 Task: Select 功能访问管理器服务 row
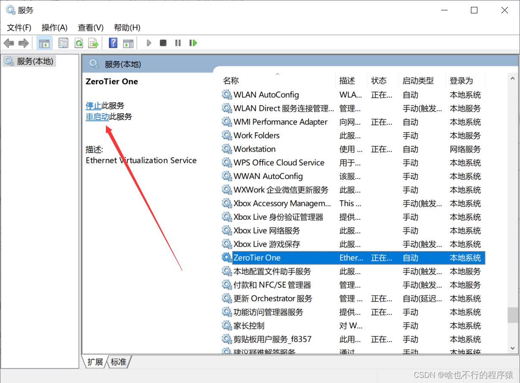(x=353, y=312)
